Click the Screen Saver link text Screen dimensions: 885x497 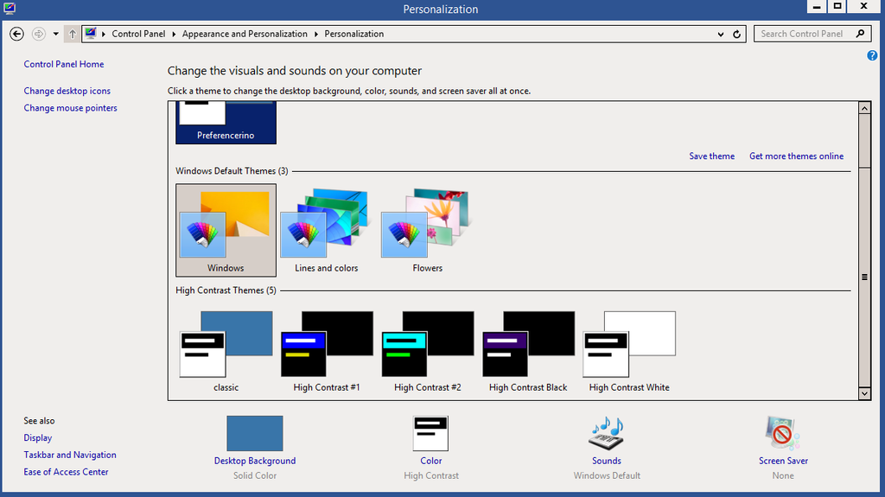(783, 461)
